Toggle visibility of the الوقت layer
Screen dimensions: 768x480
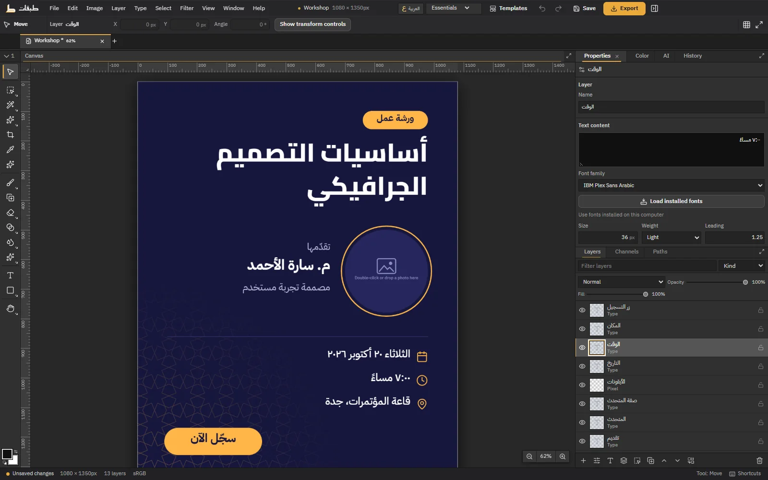582,348
